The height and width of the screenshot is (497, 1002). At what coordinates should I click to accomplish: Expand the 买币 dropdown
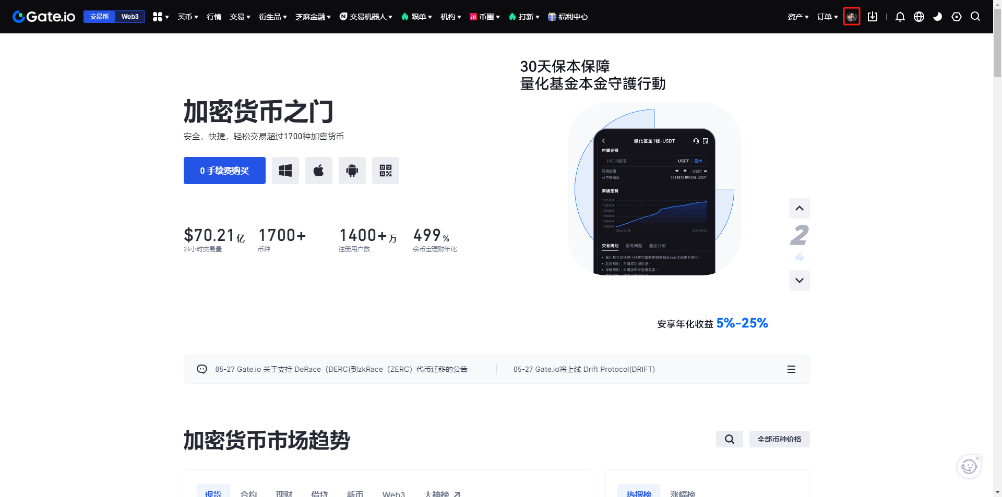(x=188, y=17)
